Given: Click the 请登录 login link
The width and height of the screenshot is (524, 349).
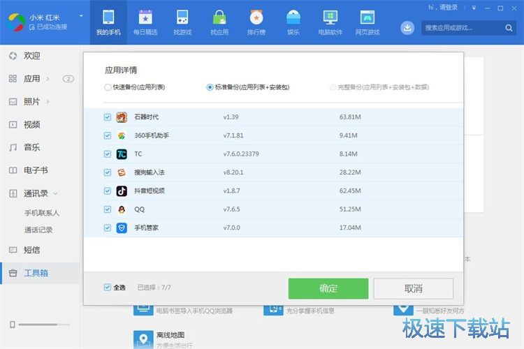Looking at the screenshot, I should 449,8.
